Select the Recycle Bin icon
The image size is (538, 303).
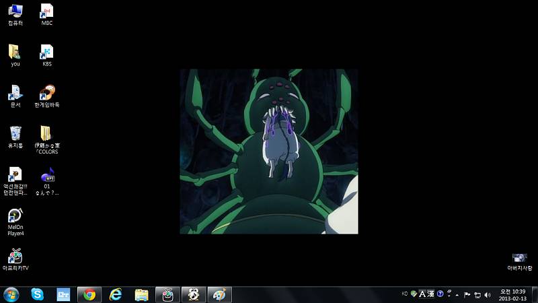point(15,133)
